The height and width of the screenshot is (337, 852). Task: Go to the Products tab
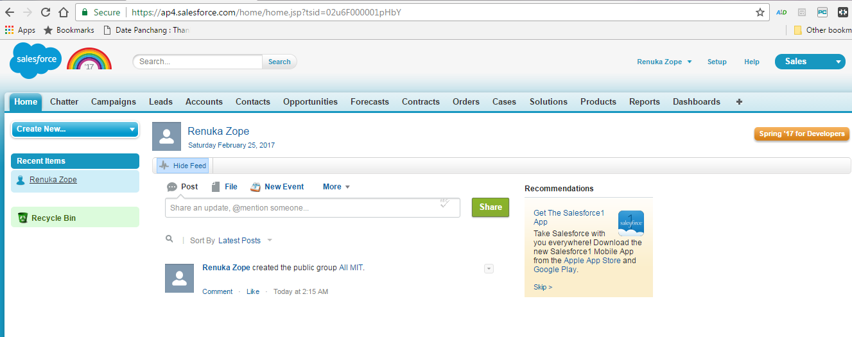598,101
